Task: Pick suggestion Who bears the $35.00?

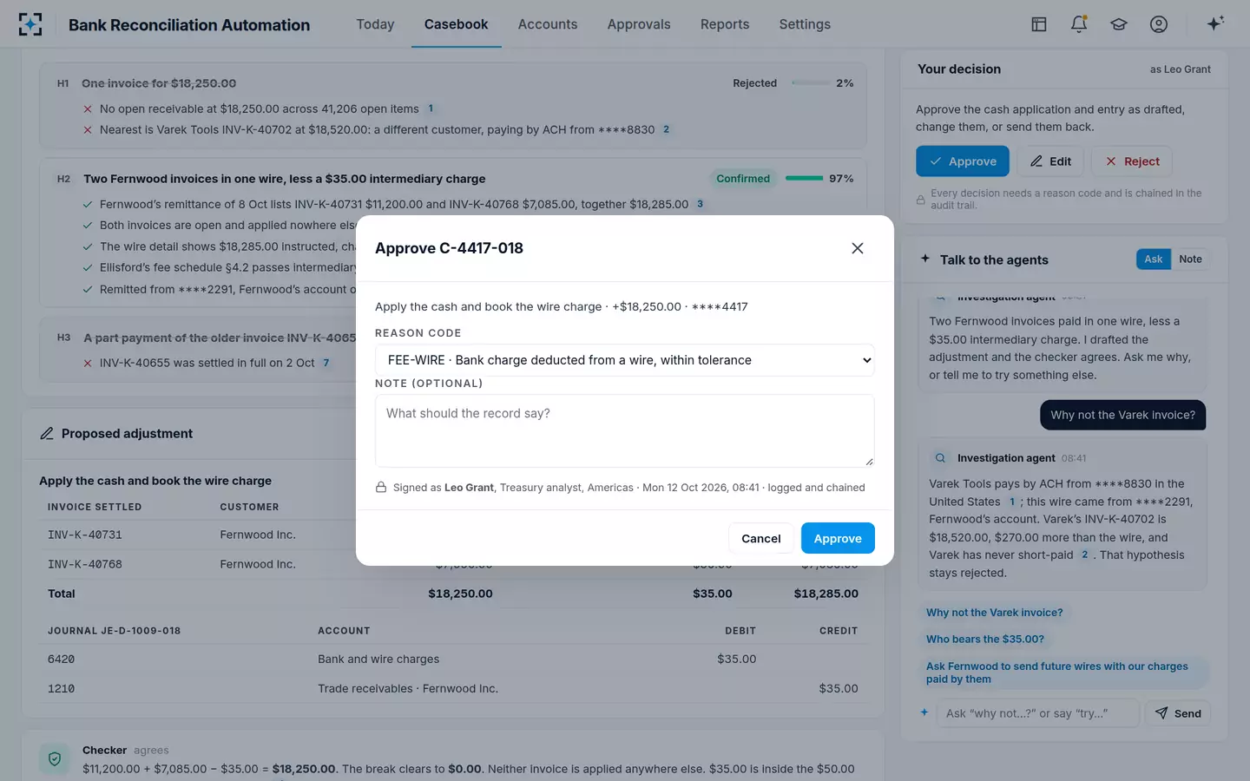Action: (x=984, y=640)
